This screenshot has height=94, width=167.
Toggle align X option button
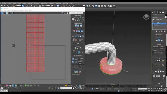click(x=154, y=76)
